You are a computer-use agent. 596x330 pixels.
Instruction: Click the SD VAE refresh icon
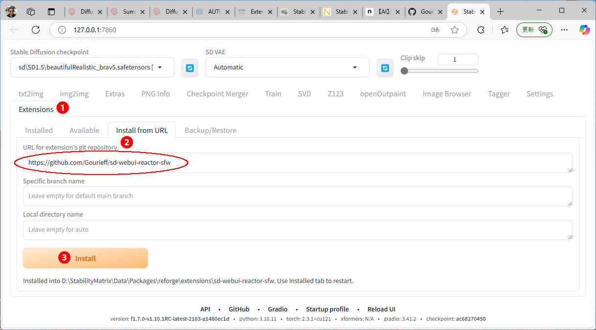(385, 68)
